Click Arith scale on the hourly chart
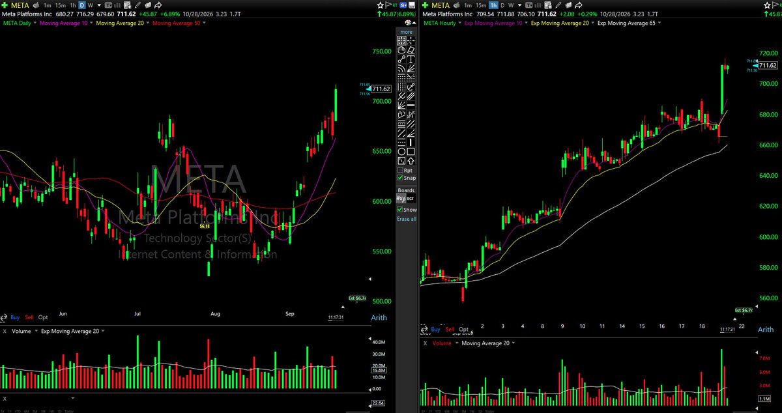782x413 pixels. coord(765,330)
